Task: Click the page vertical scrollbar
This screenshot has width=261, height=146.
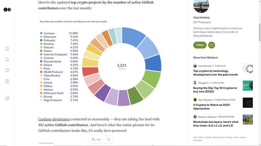Action: [x=259, y=32]
